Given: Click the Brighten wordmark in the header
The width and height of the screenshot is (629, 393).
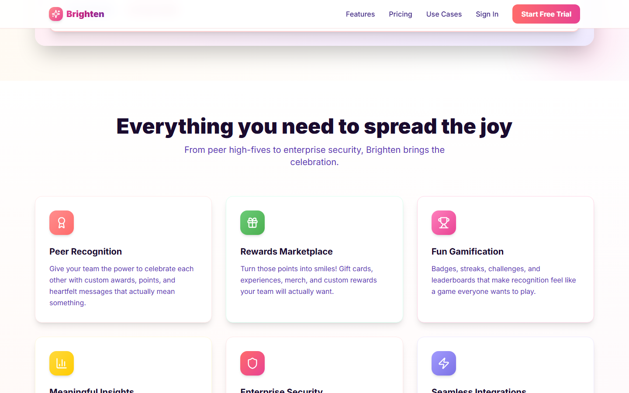Looking at the screenshot, I should pyautogui.click(x=85, y=14).
